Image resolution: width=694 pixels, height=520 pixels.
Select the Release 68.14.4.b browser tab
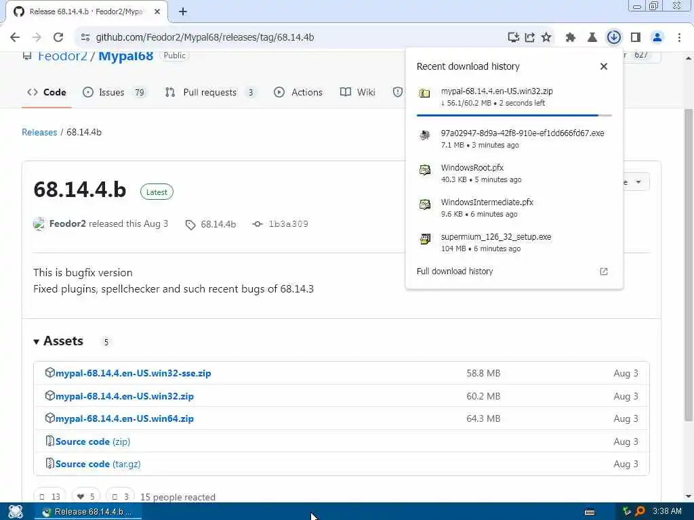87,12
